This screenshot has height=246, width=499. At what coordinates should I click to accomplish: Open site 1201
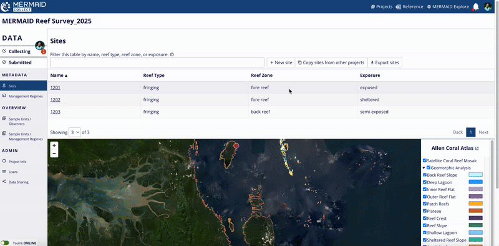coord(56,87)
